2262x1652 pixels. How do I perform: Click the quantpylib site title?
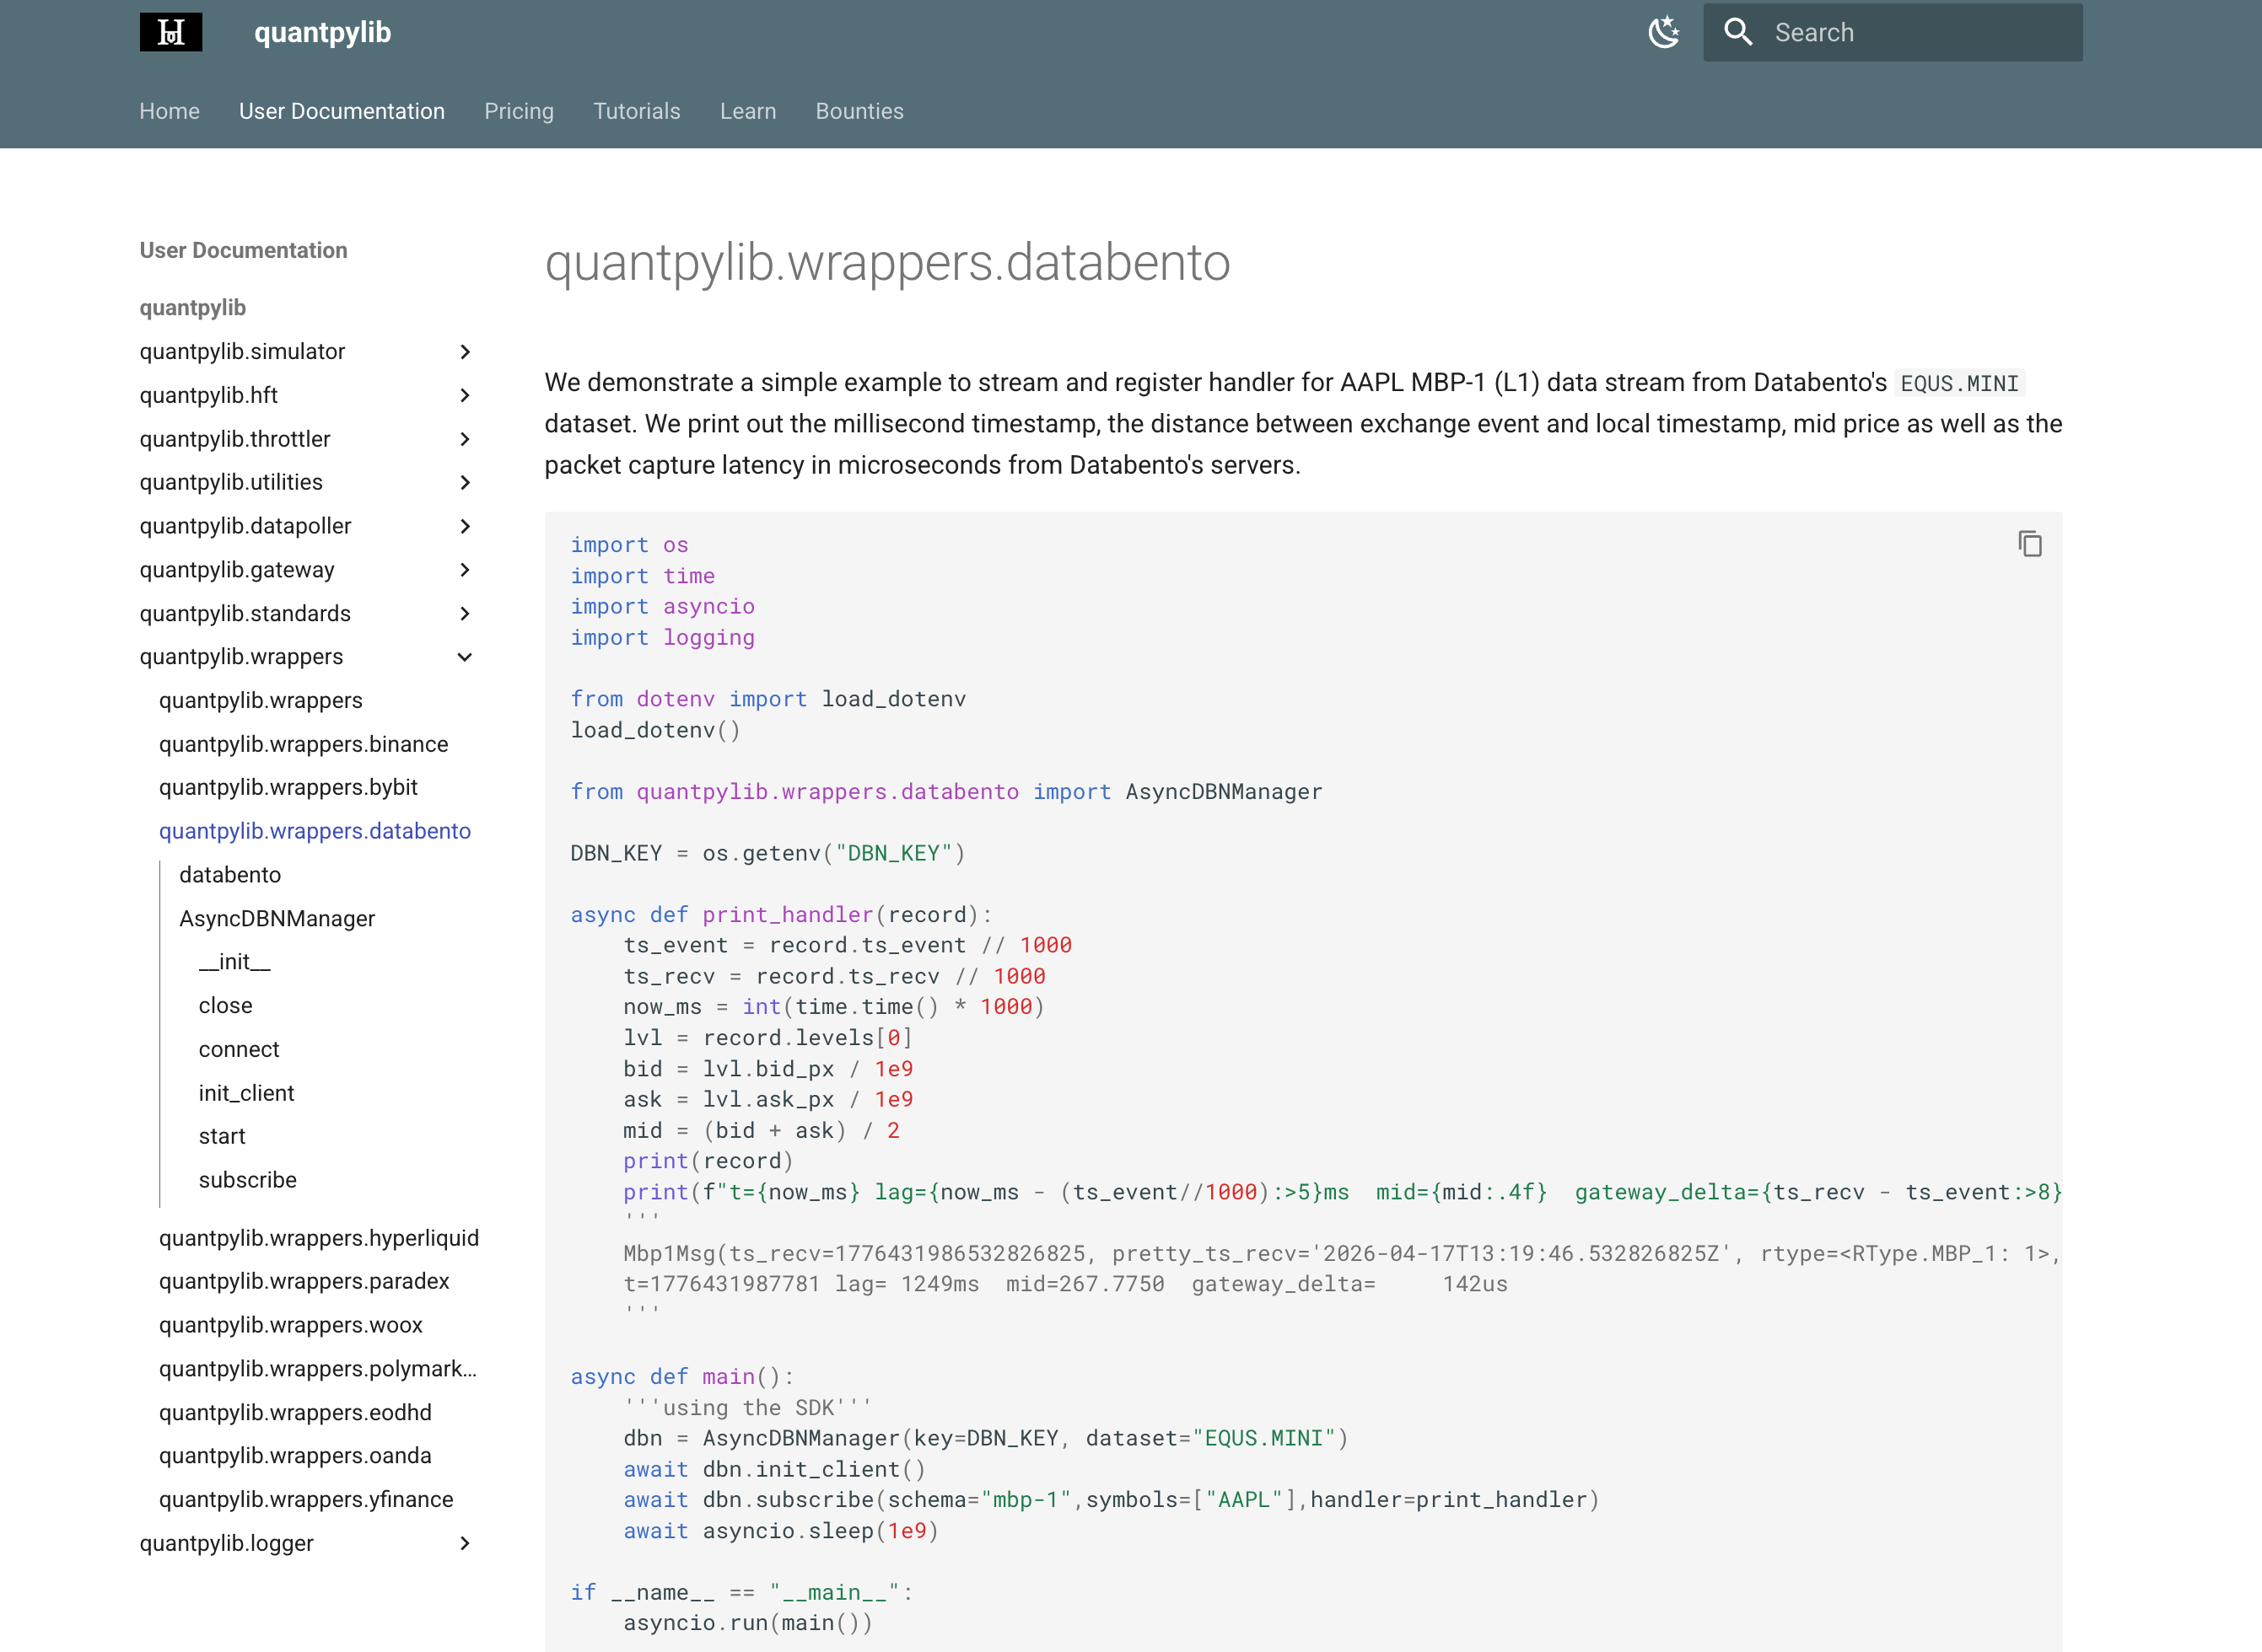[322, 32]
